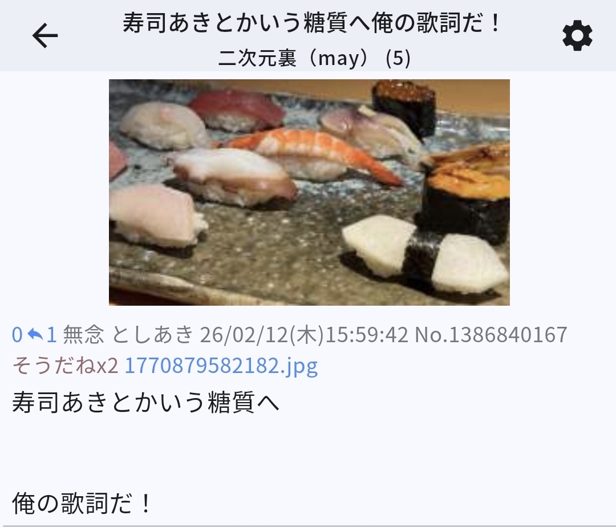Click post number No.1386840167
The image size is (616, 527).
pyautogui.click(x=491, y=335)
